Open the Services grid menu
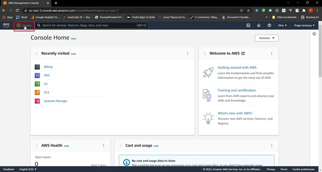This screenshot has height=172, width=322. pyautogui.click(x=24, y=25)
